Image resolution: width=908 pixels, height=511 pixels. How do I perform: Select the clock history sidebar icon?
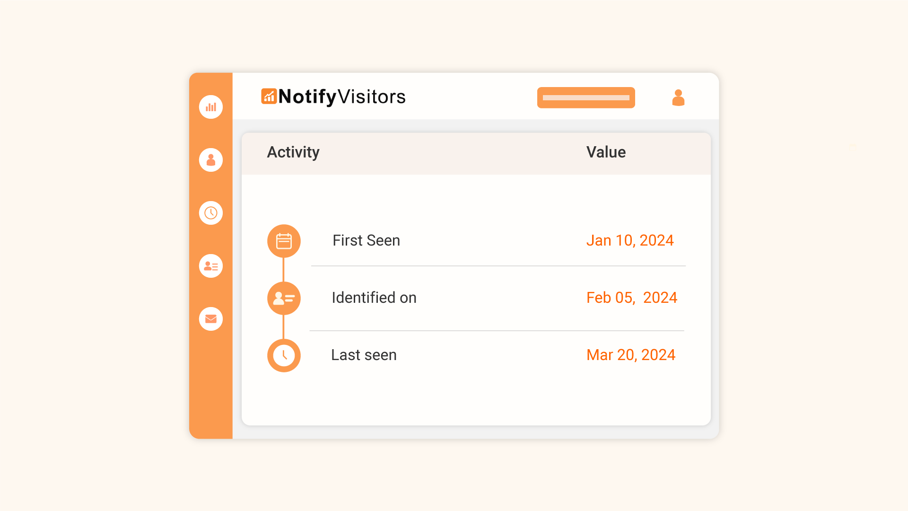coord(211,213)
